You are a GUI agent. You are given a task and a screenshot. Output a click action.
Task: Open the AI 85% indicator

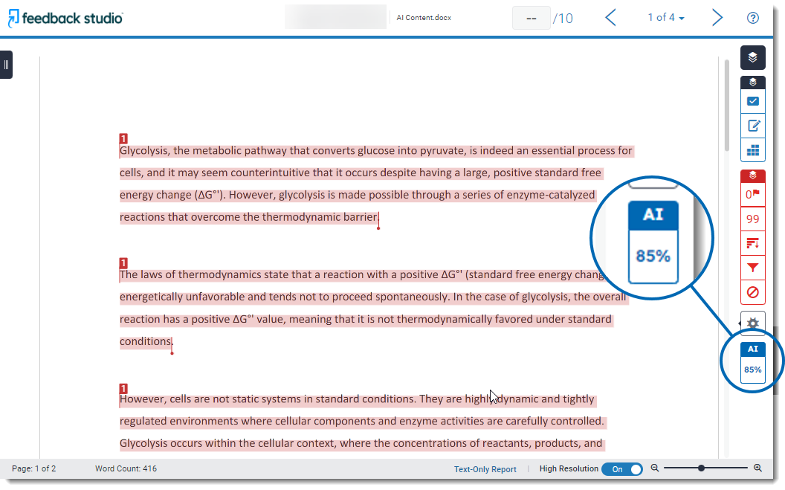752,361
